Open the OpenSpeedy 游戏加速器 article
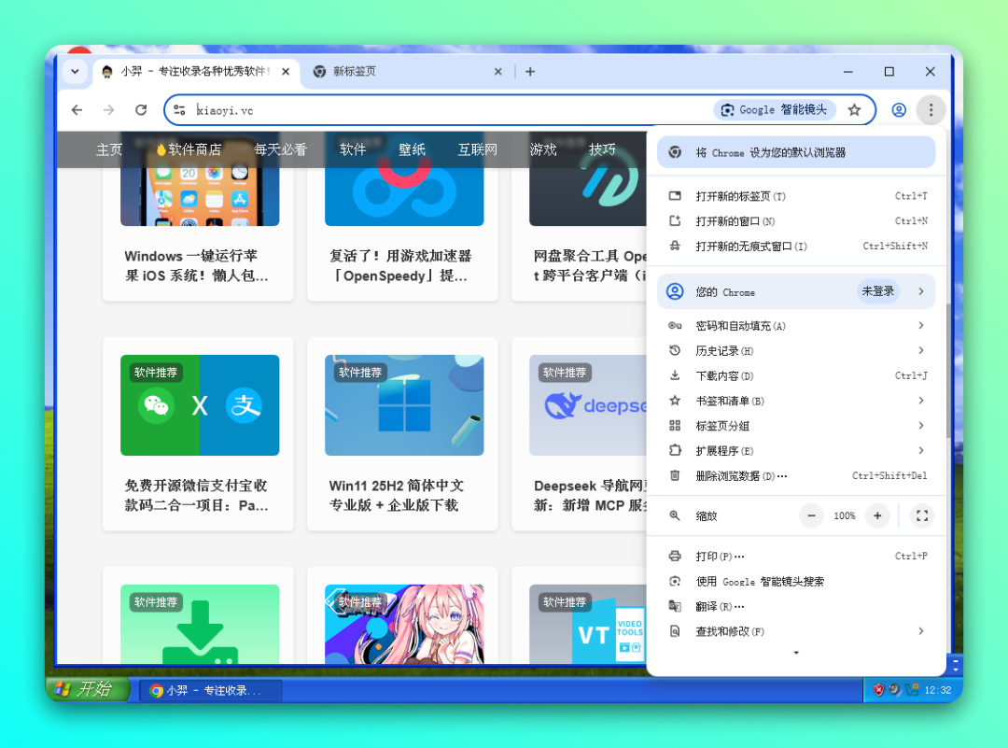 (x=400, y=265)
